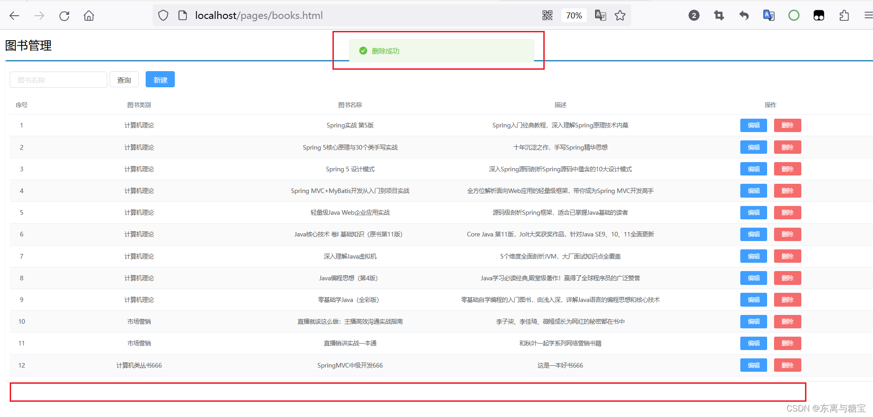873x417 pixels.
Task: Click the 删除成功 notification message
Action: [441, 51]
